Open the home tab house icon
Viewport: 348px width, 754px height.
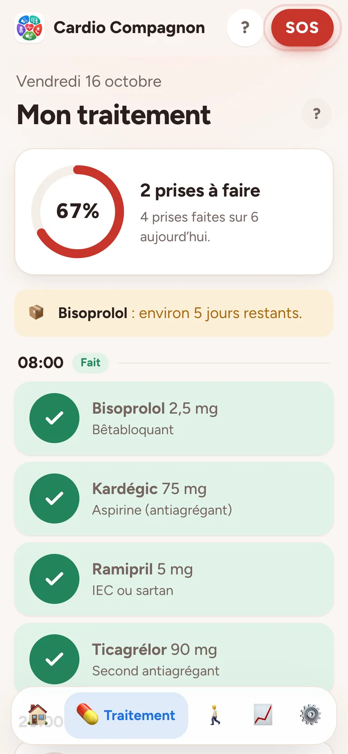pos(38,715)
